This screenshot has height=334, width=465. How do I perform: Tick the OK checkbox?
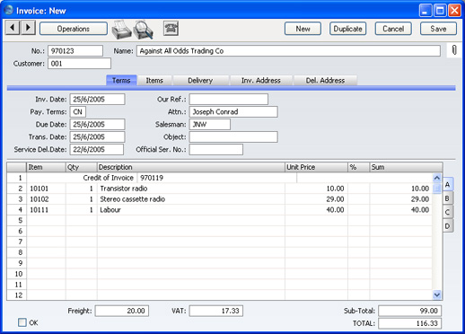click(x=22, y=322)
